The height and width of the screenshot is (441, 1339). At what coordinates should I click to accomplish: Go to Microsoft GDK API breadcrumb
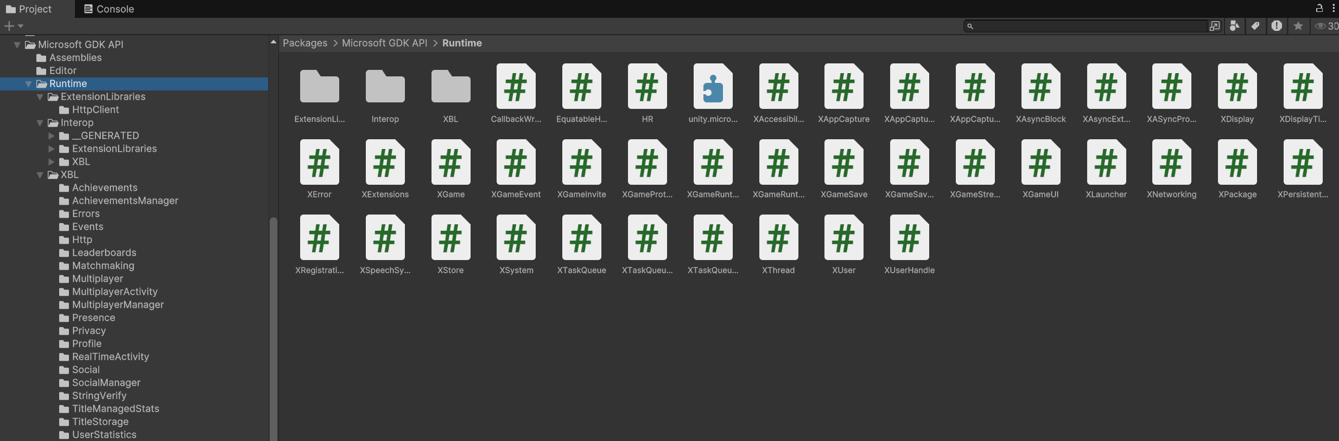385,43
